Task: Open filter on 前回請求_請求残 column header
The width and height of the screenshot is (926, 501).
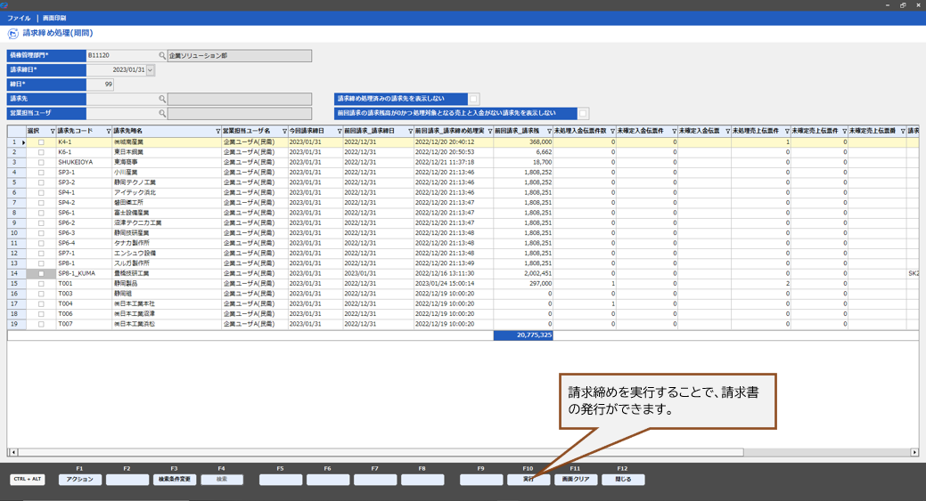Action: coord(549,131)
